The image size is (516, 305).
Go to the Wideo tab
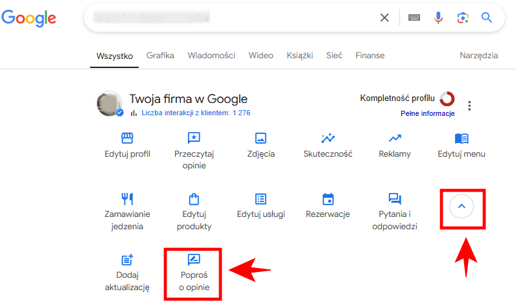pos(261,55)
